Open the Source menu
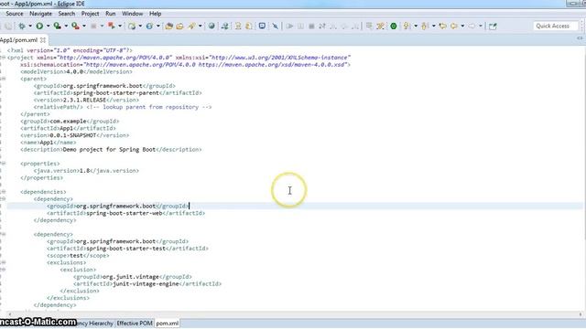 point(15,14)
